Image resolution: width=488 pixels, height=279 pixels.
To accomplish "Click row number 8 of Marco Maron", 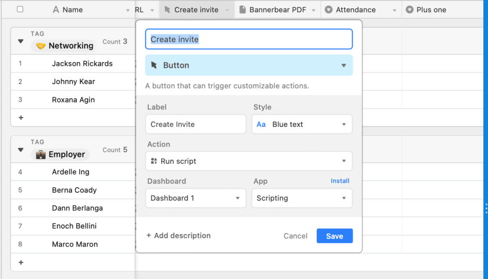I will coord(20,244).
